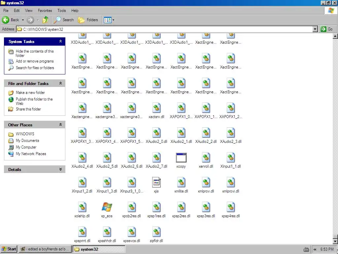Open the View menu

(x=29, y=10)
